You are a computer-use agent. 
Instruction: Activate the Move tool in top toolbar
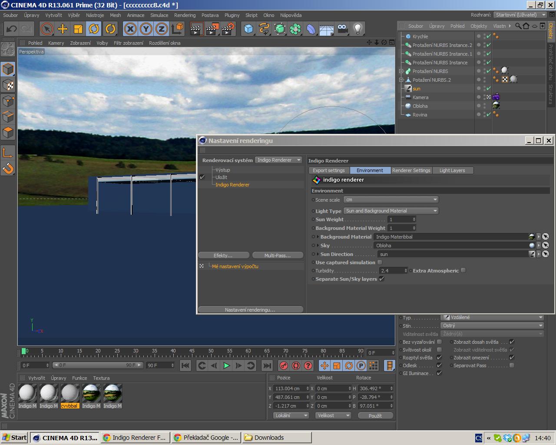(x=63, y=29)
